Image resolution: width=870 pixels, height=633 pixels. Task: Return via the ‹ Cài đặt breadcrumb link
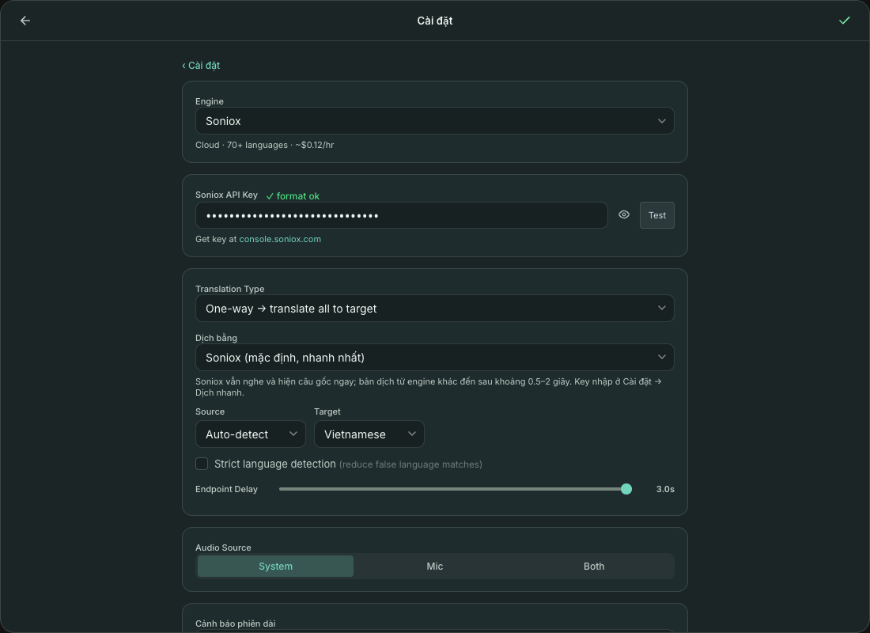pyautogui.click(x=201, y=66)
